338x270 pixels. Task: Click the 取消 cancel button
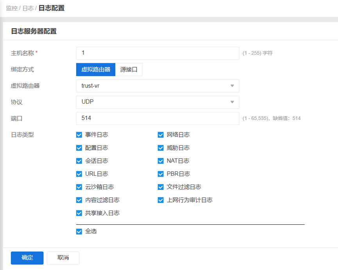click(x=63, y=258)
